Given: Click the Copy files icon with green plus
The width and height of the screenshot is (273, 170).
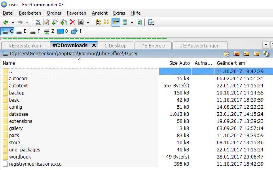Looking at the screenshot, I should (x=55, y=23).
